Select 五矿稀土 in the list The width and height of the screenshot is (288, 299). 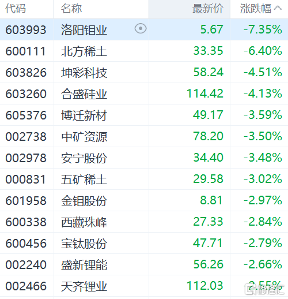click(84, 180)
